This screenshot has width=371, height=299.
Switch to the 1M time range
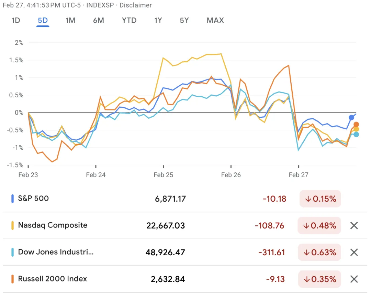(70, 20)
